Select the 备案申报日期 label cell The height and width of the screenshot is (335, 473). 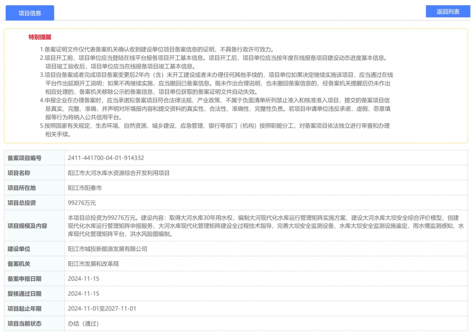click(35, 279)
